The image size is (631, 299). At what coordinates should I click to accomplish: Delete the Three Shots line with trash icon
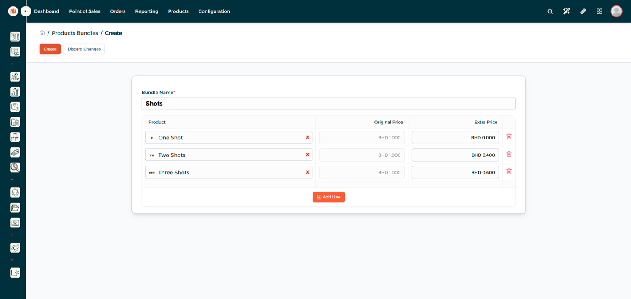[509, 172]
